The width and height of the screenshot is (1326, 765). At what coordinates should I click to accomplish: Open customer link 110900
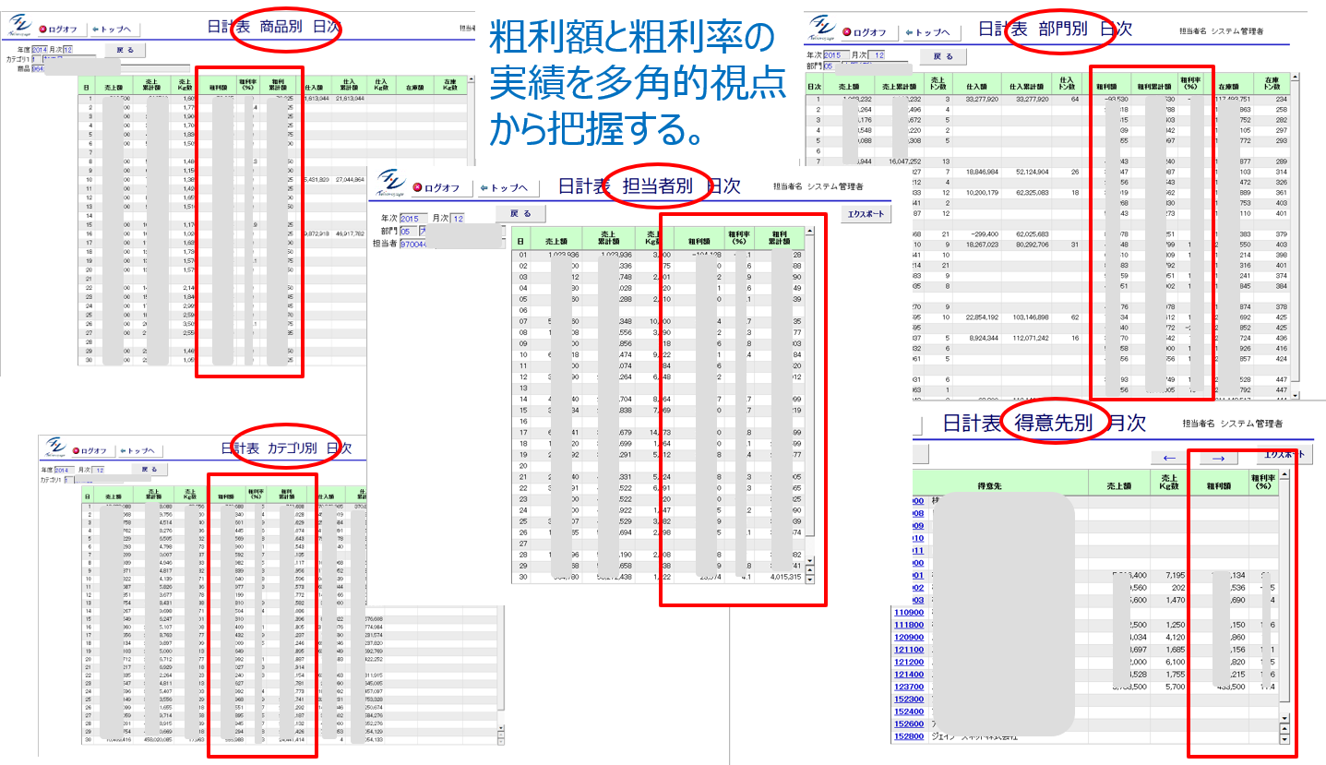click(911, 612)
